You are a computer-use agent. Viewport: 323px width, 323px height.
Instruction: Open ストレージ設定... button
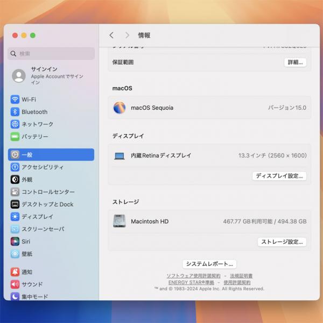(x=282, y=242)
